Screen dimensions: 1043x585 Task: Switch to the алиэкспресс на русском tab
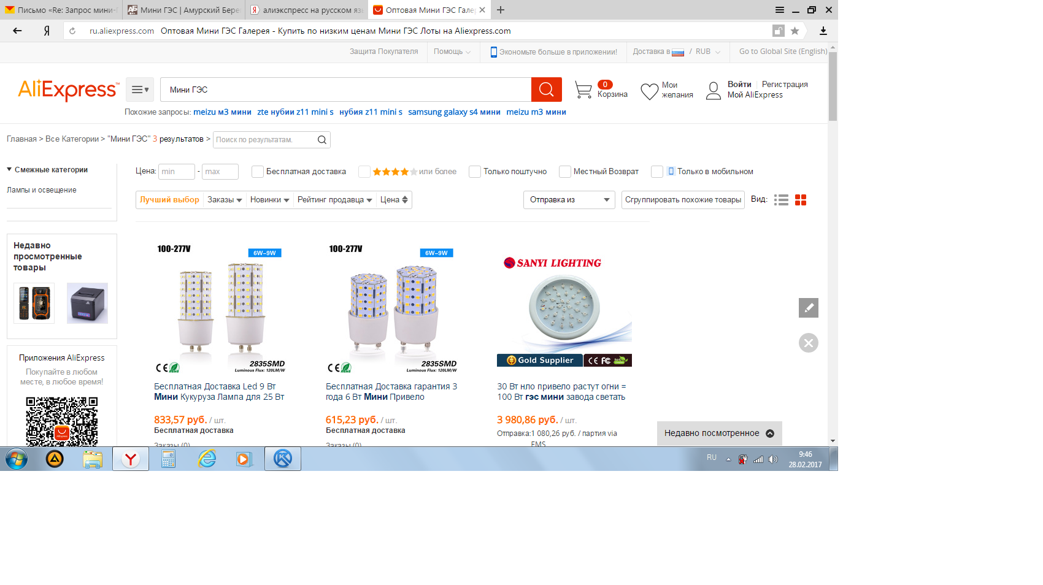[x=306, y=10]
